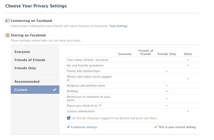Click the Friends Only column header
Screen dimensions: 214x140
[x=167, y=54]
